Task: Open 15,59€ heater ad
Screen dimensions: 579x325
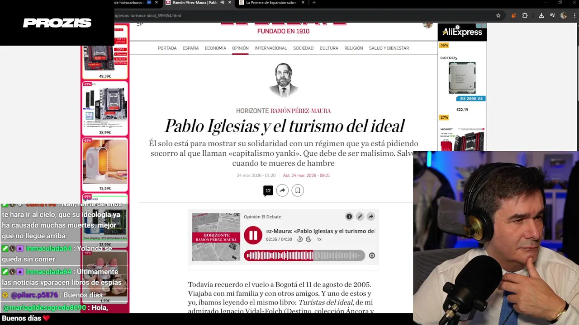Action: point(105,164)
